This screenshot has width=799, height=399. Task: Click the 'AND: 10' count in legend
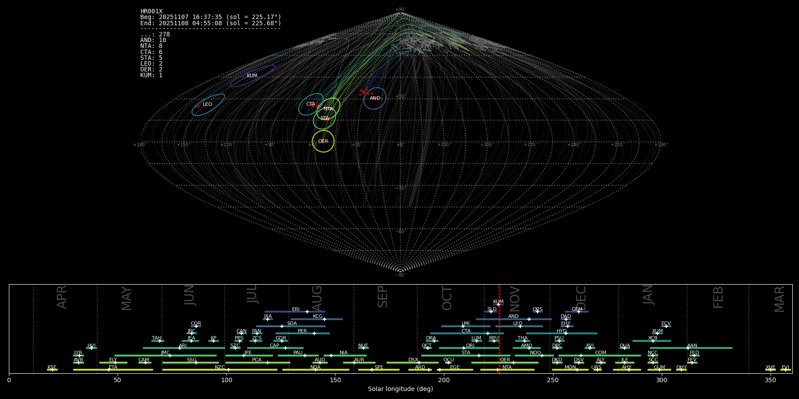(153, 40)
